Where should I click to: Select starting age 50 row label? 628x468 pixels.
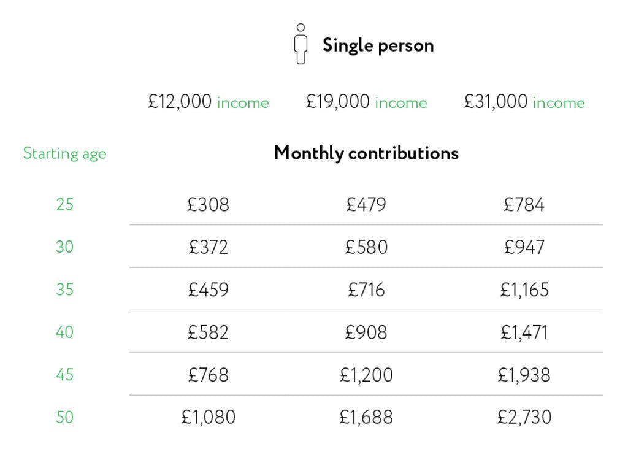click(64, 417)
